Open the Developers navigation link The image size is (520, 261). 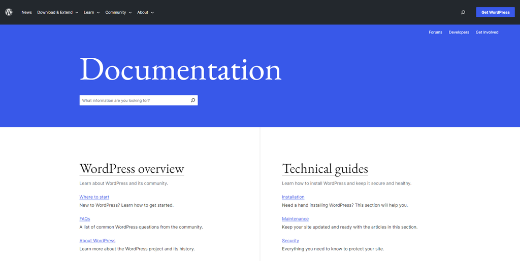459,32
